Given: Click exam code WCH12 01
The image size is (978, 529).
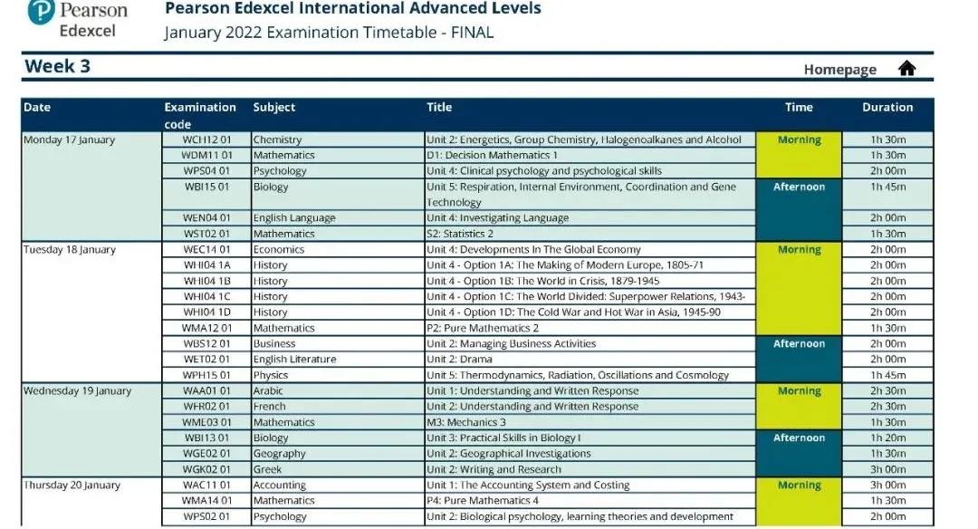Looking at the screenshot, I should 206,139.
